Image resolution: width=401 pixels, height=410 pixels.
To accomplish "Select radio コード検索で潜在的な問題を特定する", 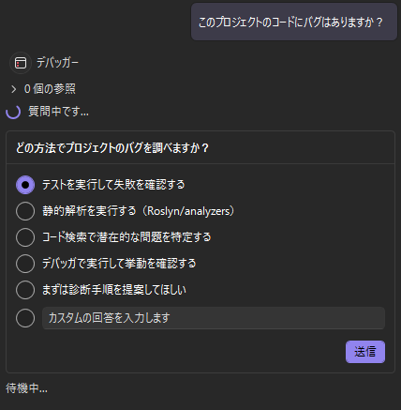I will (25, 237).
